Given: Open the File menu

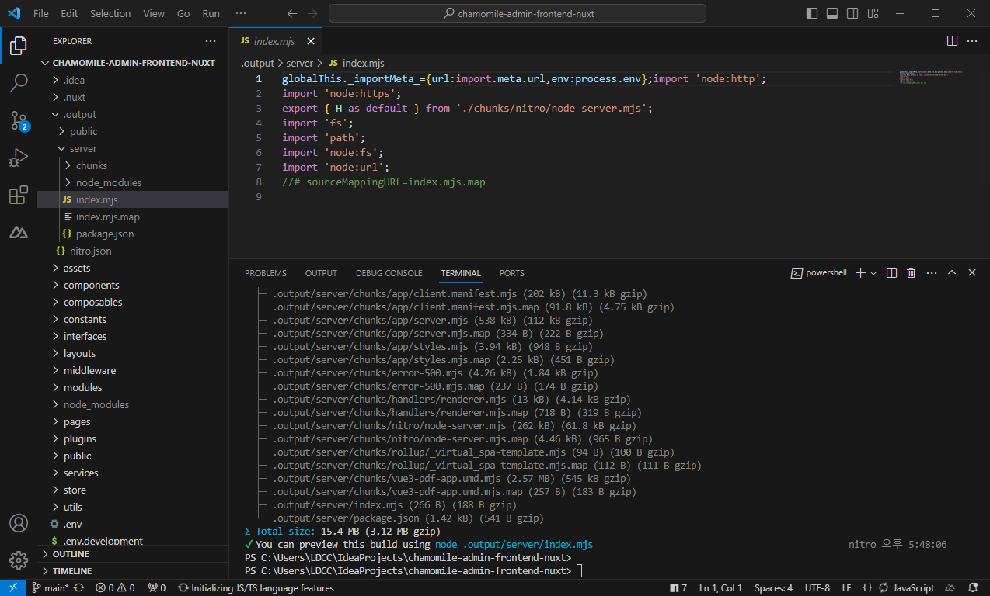Looking at the screenshot, I should pyautogui.click(x=41, y=13).
